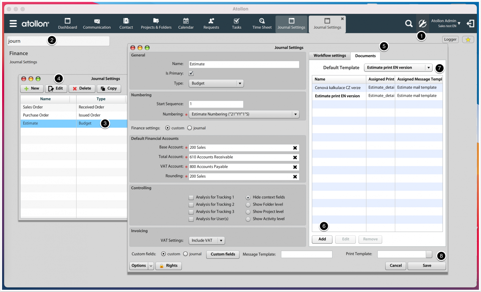This screenshot has height=292, width=481.
Task: Click Copy in journal list window
Action: tap(109, 88)
